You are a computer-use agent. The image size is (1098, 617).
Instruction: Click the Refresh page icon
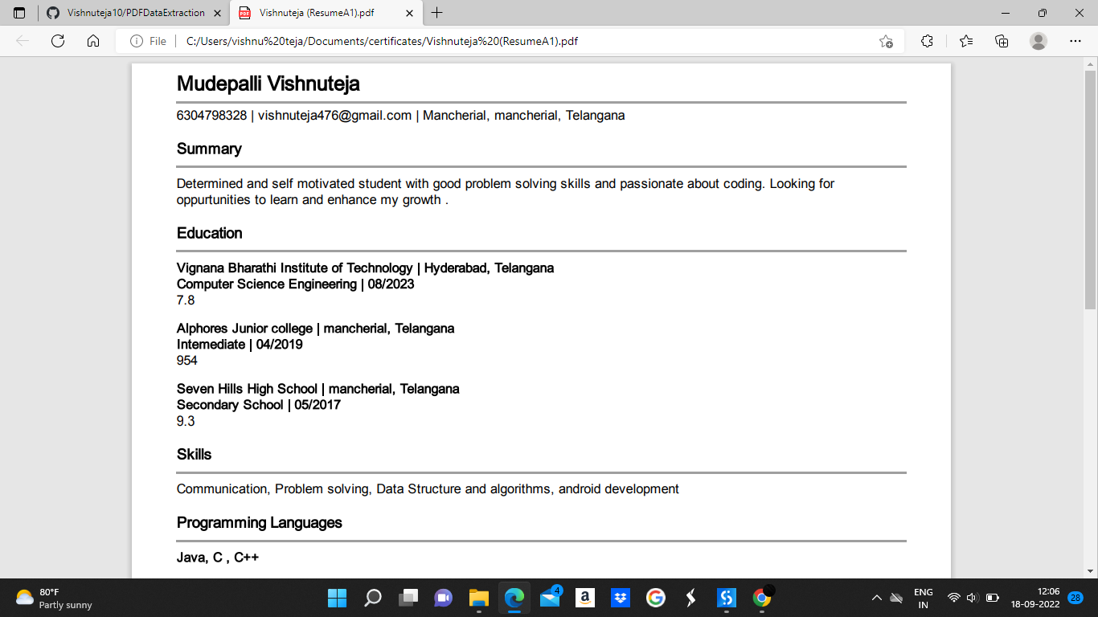tap(57, 39)
